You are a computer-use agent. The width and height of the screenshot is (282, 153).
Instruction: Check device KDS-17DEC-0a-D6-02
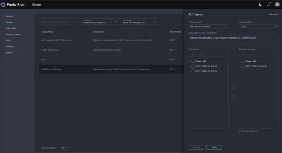coord(193,66)
